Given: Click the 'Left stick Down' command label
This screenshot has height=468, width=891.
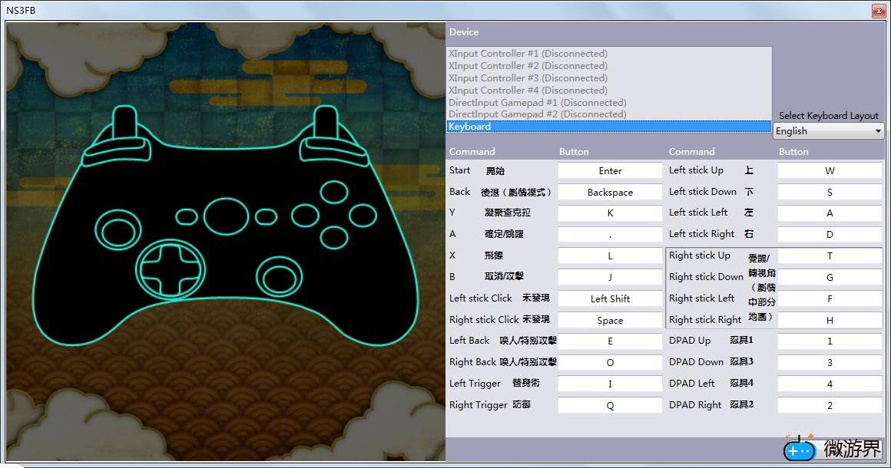Looking at the screenshot, I should tap(702, 192).
